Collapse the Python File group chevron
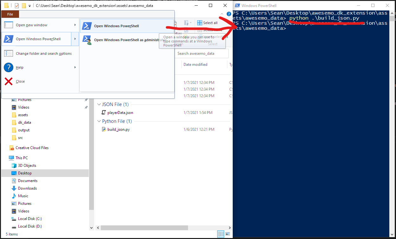 [x=99, y=121]
